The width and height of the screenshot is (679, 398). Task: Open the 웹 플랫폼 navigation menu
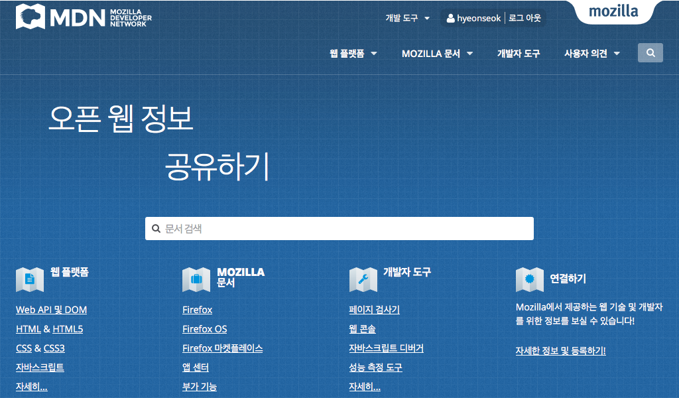click(x=353, y=53)
